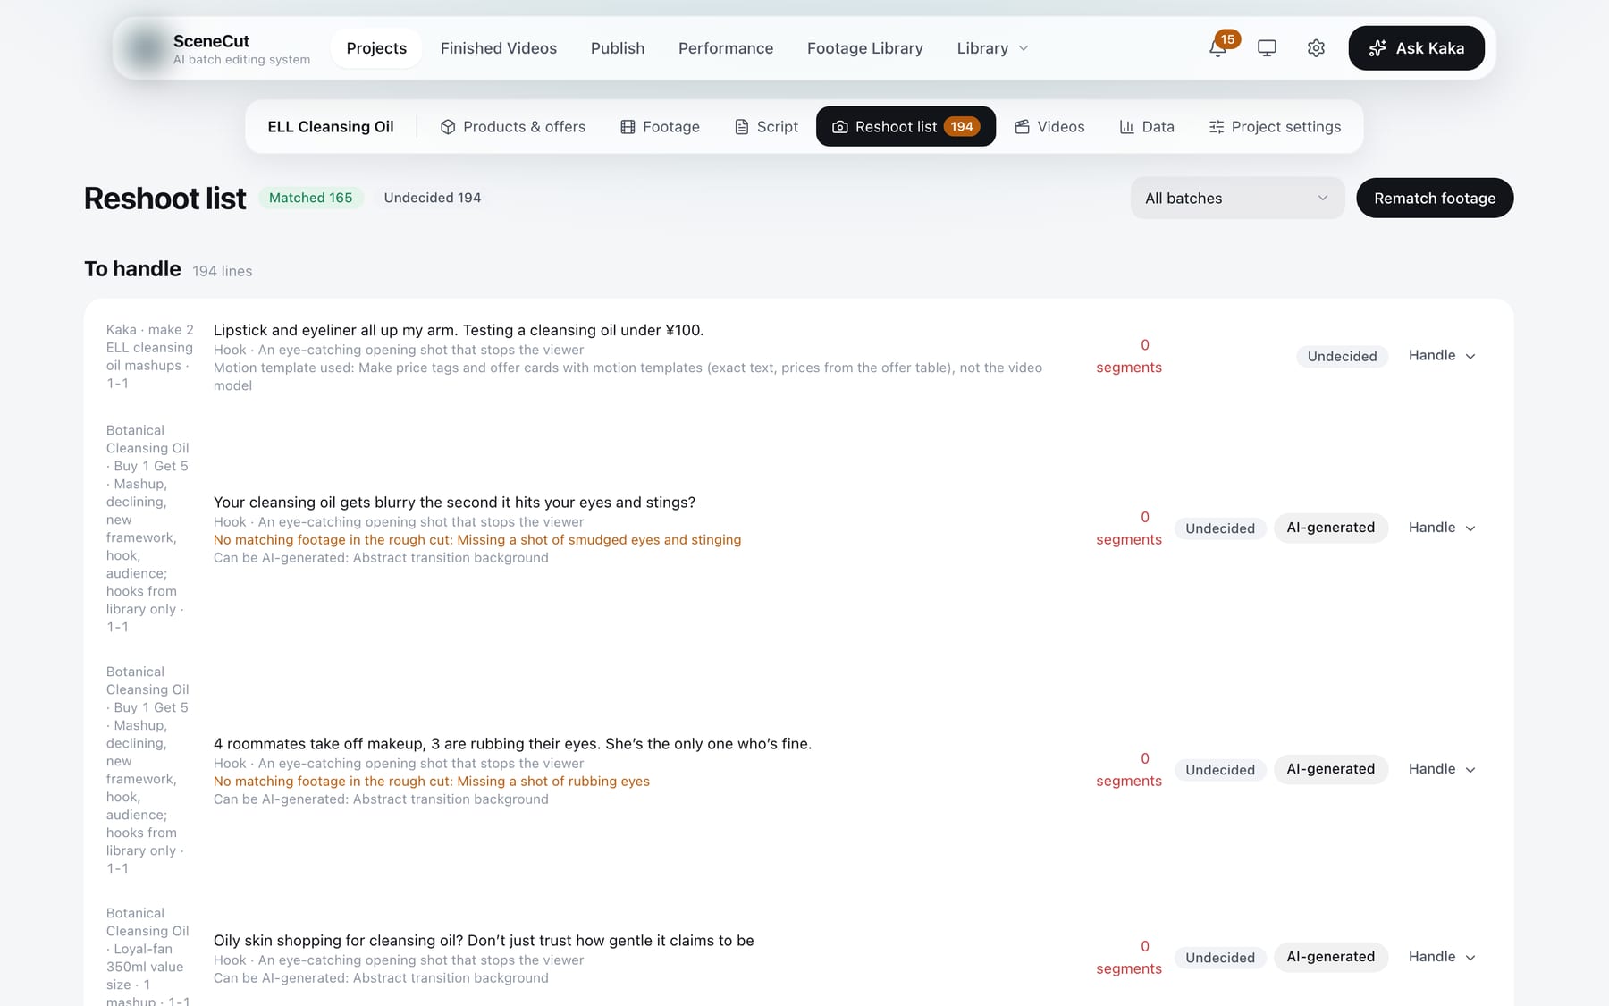
Task: Filter by Matched 165 chip
Action: (311, 198)
